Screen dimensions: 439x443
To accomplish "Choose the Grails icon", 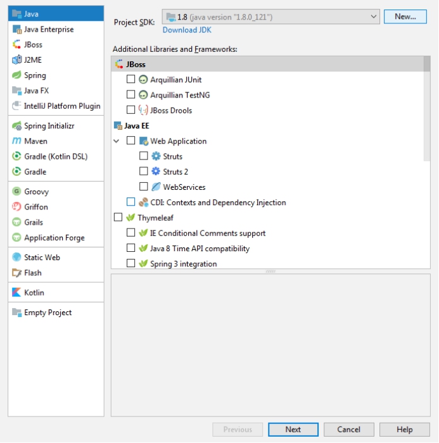I will click(16, 221).
